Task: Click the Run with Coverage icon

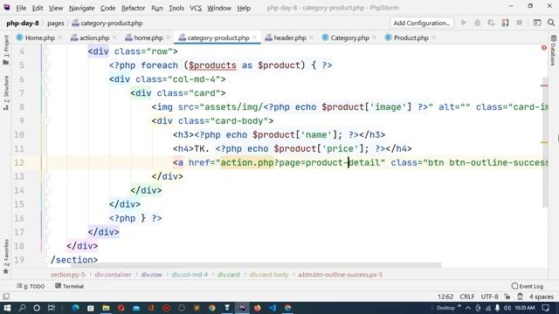Action: (491, 23)
